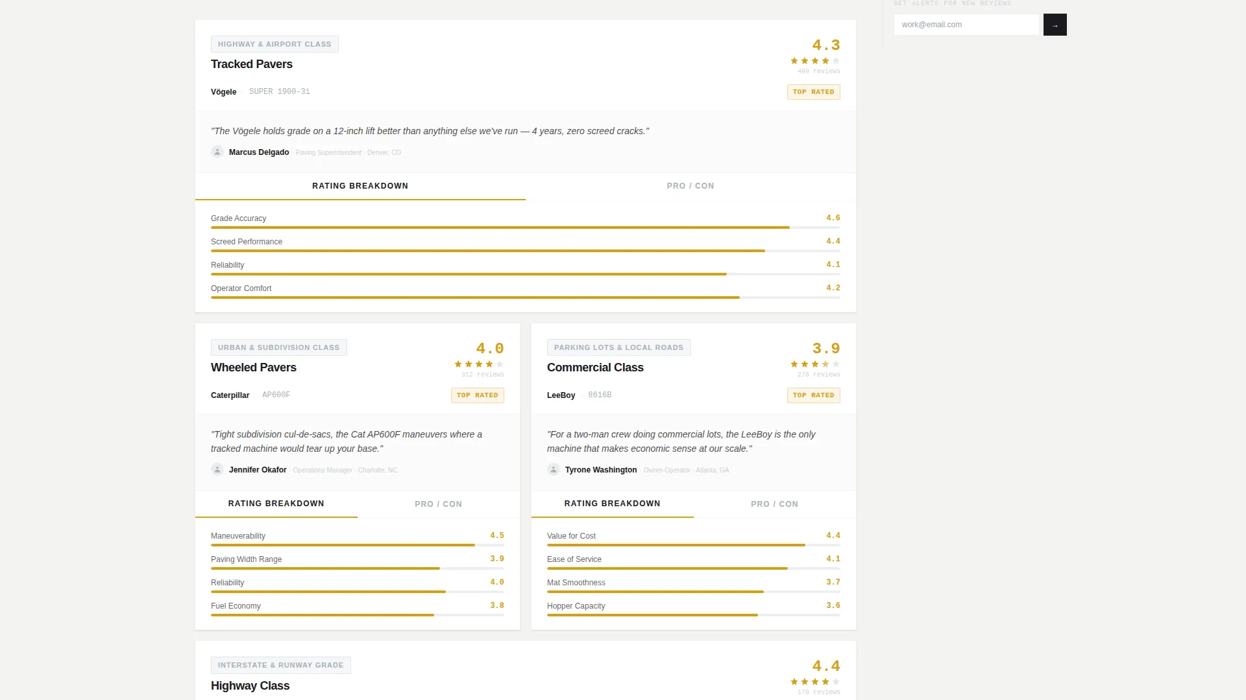Open Pro / Con tab for Commercial Class

pyautogui.click(x=775, y=504)
